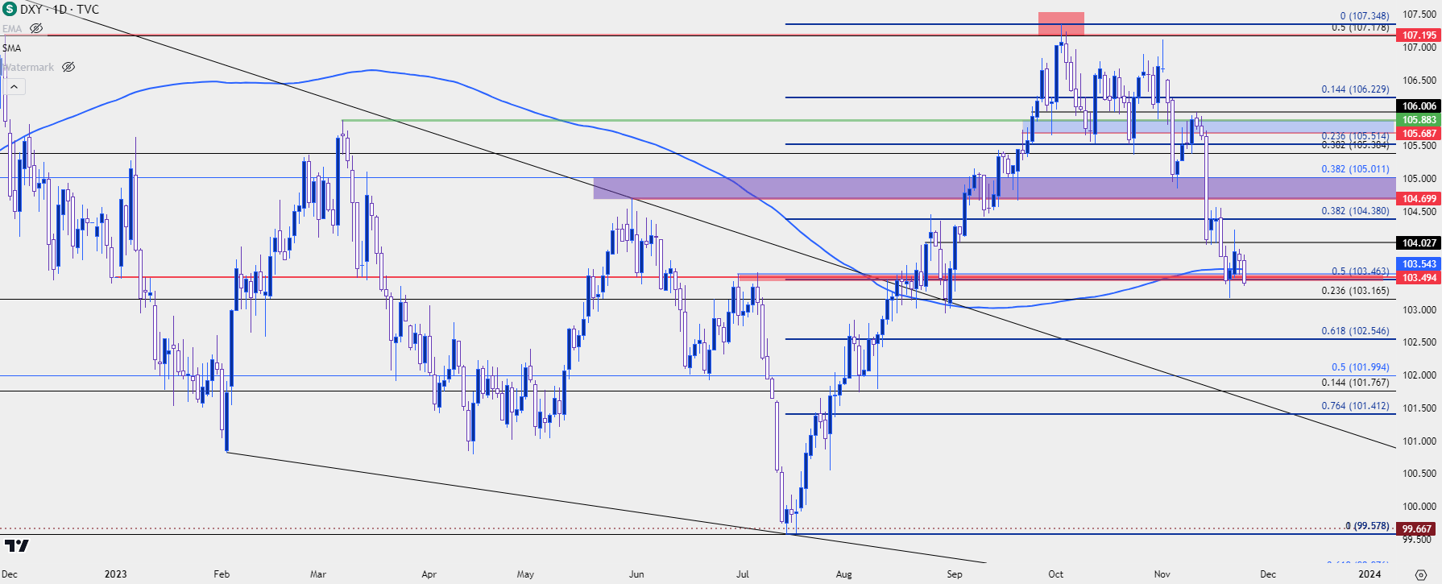Screen dimensions: 1442x584
Task: Click the black 106.006 price label
Action: coord(1419,106)
